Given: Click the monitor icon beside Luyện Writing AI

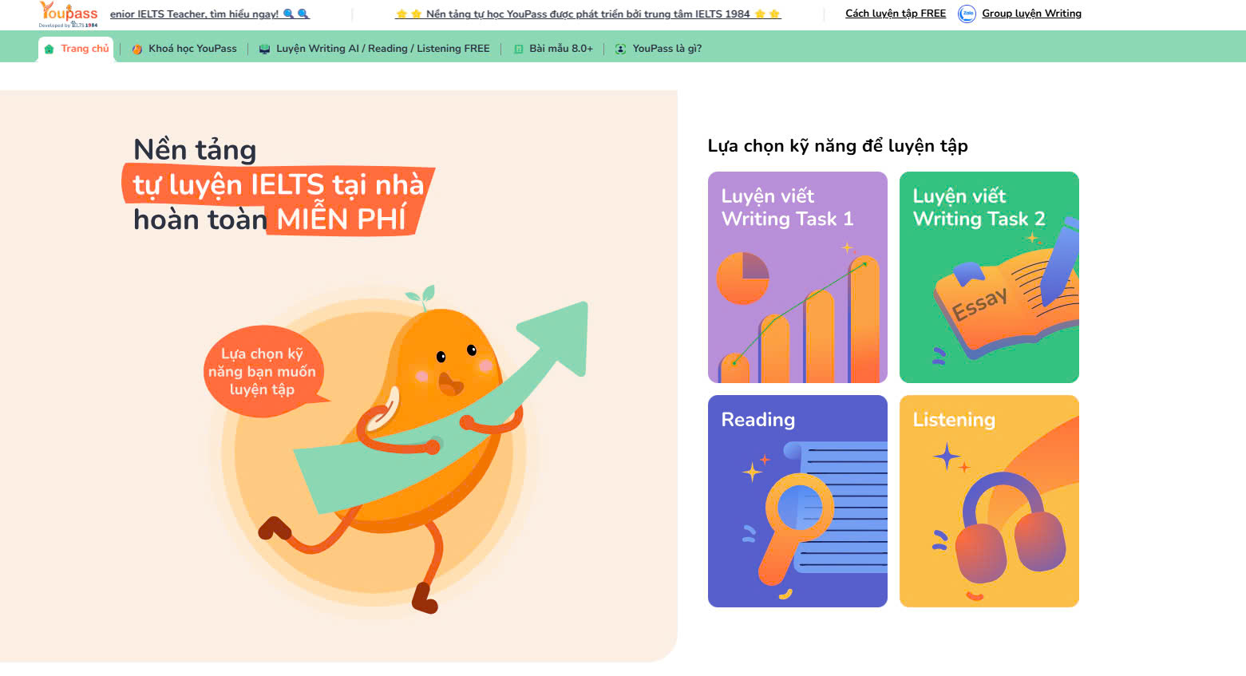Looking at the screenshot, I should tap(264, 49).
